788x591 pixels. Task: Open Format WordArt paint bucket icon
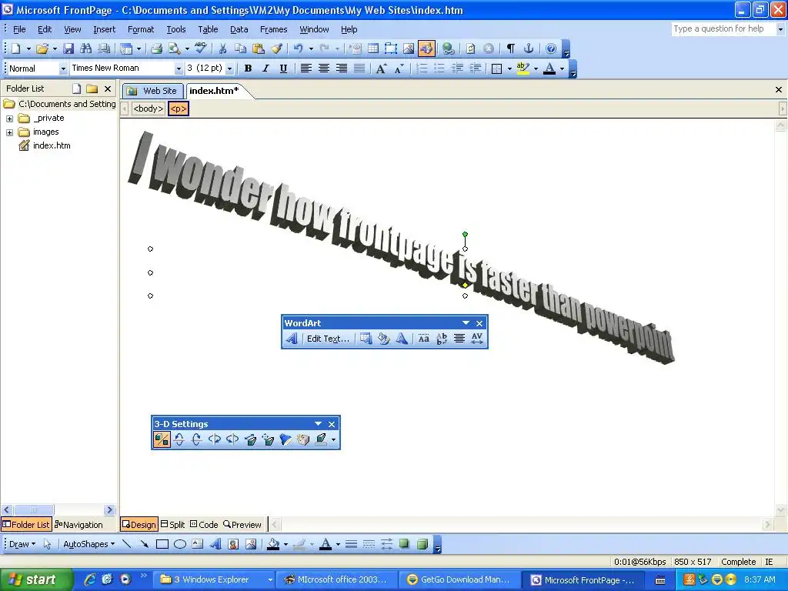point(383,339)
